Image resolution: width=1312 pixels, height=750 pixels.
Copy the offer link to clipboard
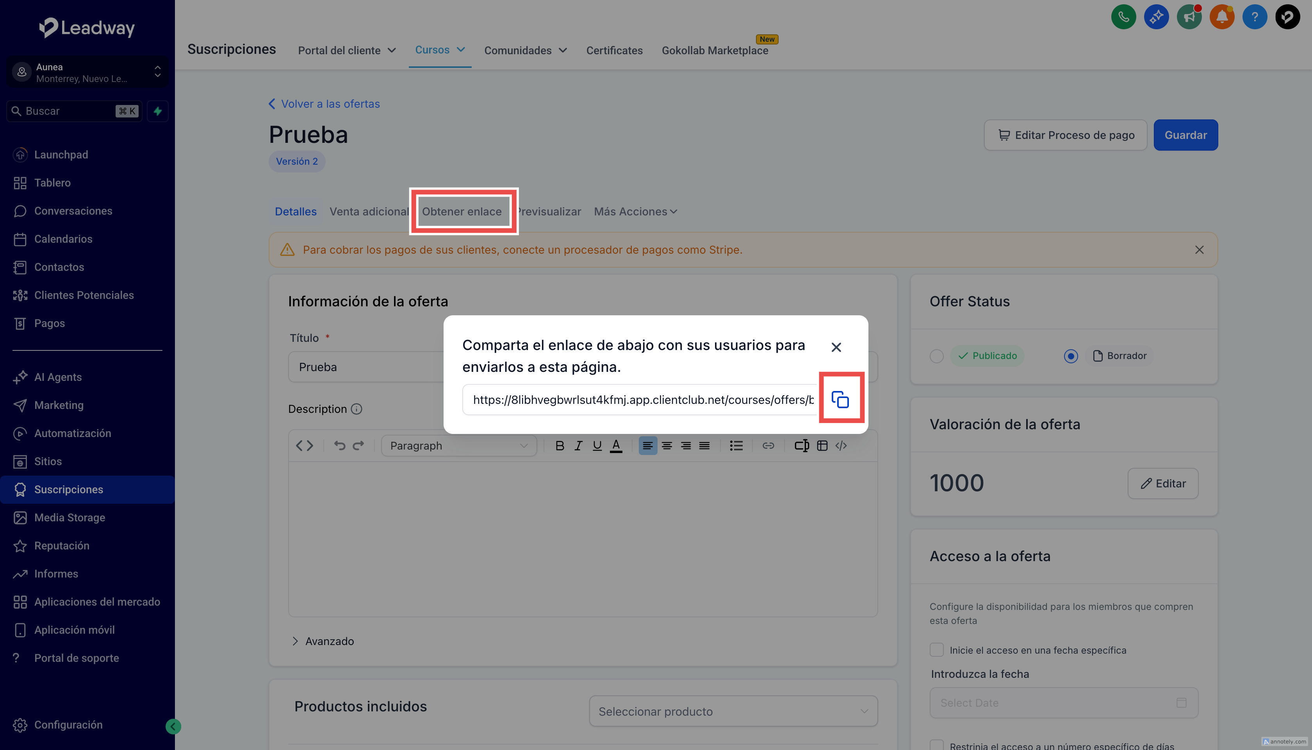(840, 399)
